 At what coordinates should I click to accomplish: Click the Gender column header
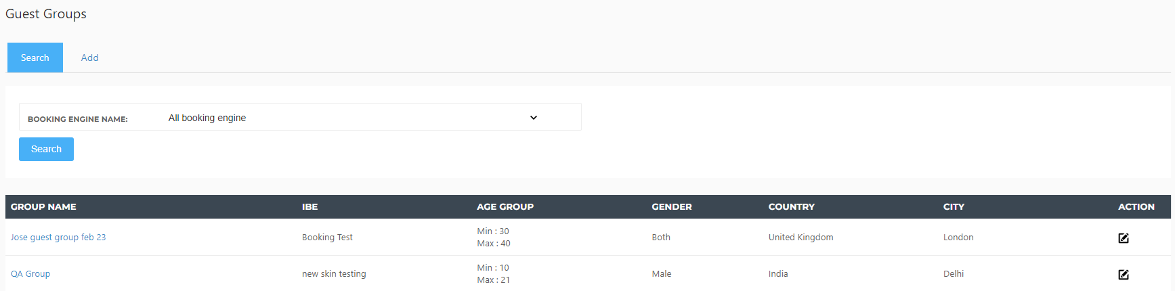pos(672,206)
